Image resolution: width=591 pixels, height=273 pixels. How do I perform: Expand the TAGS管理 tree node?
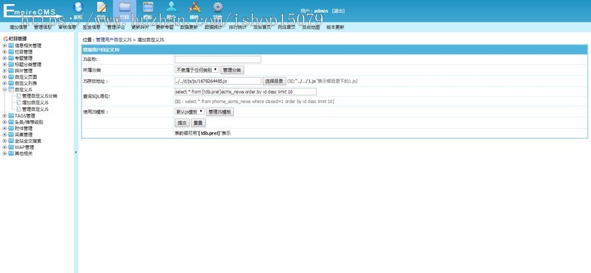coord(5,116)
